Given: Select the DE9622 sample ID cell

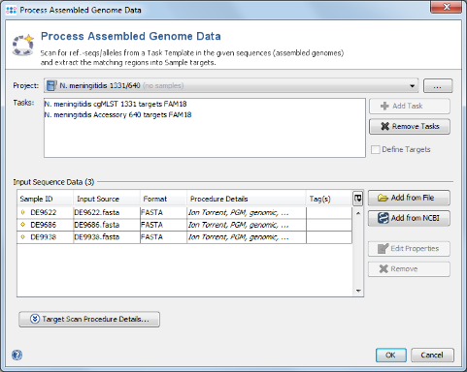Looking at the screenshot, I should (44, 212).
